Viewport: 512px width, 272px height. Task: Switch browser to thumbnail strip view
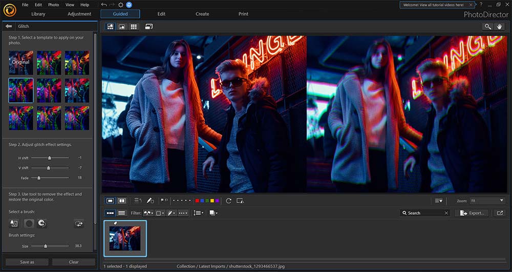[x=111, y=213]
